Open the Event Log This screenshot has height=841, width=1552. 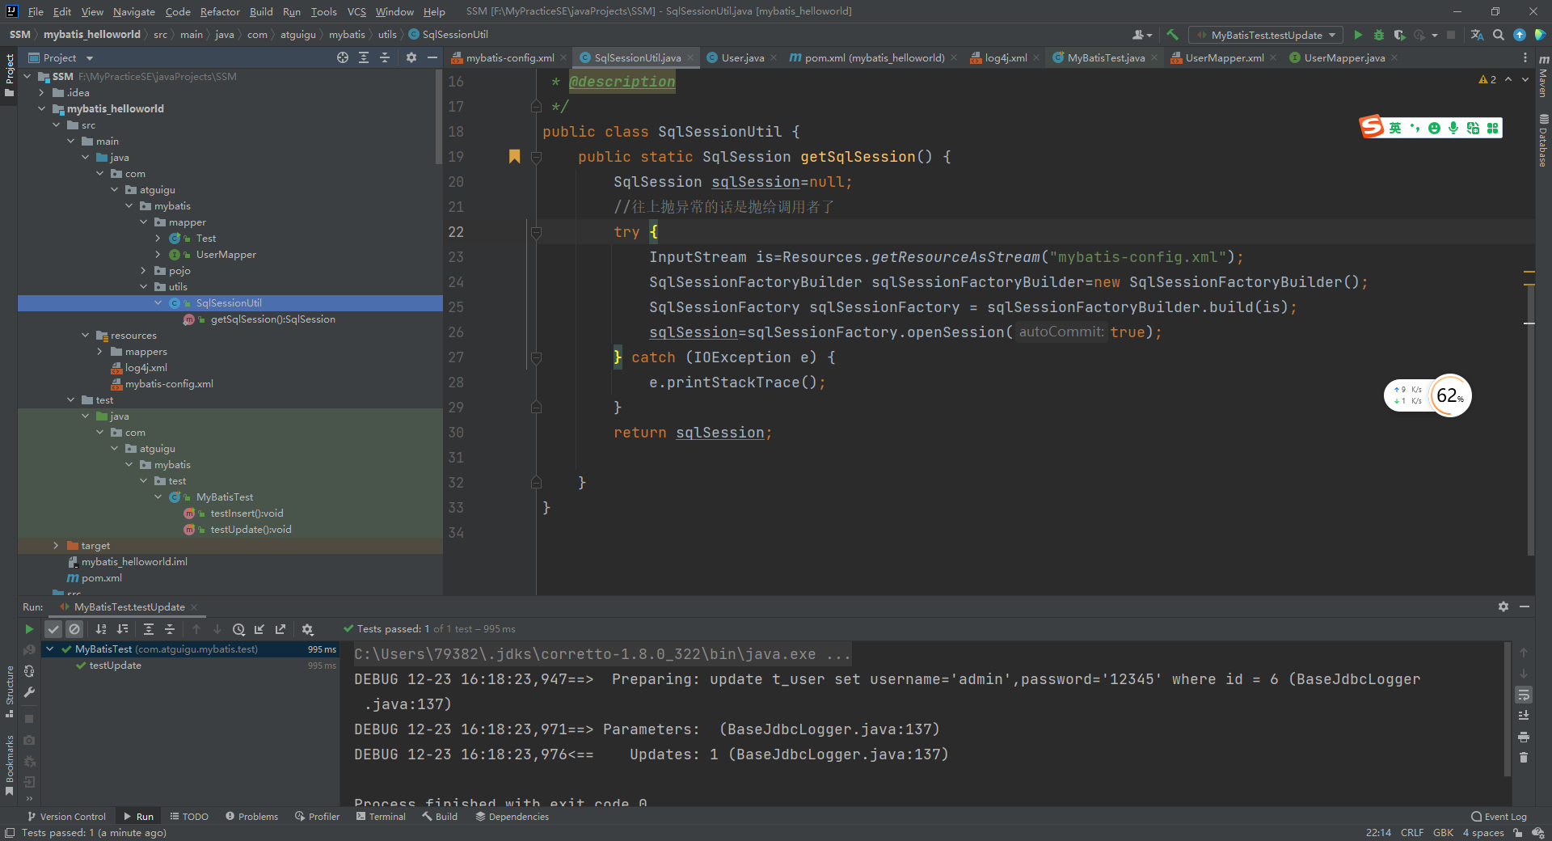click(x=1499, y=817)
